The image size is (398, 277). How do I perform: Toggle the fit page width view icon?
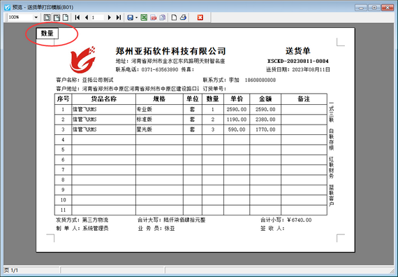57,17
